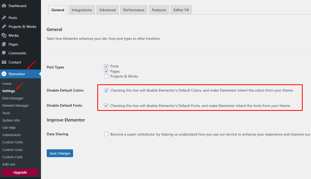311x179 pixels.
Task: Click the Media library icon
Action: click(x=4, y=35)
